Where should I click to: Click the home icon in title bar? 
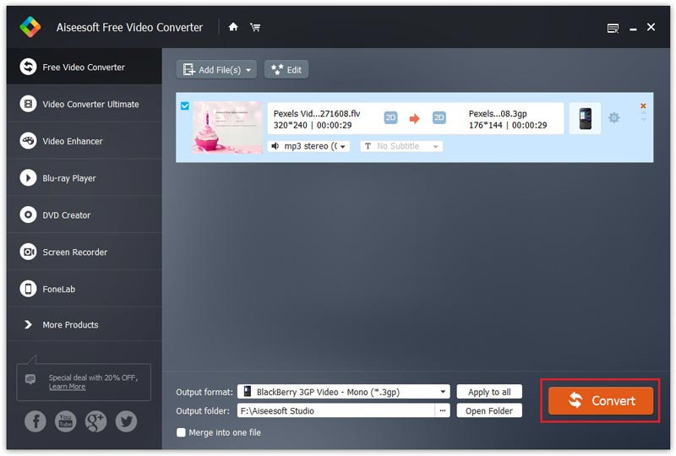(233, 27)
